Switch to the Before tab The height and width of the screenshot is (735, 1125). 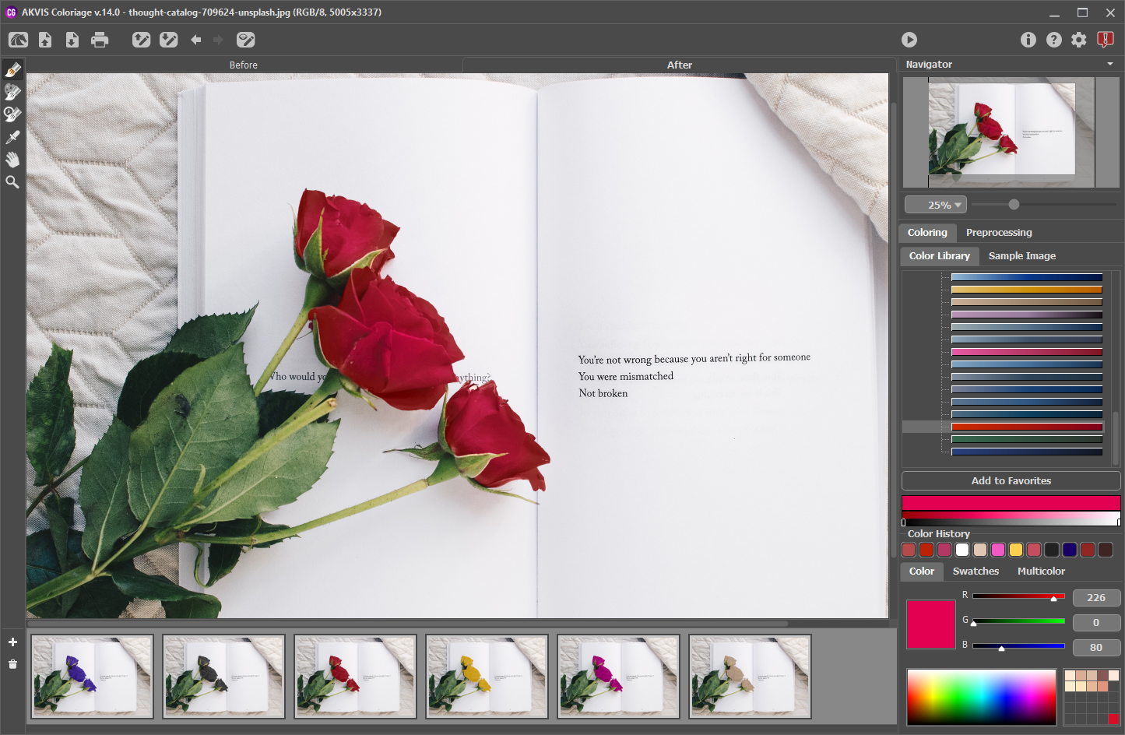point(243,65)
